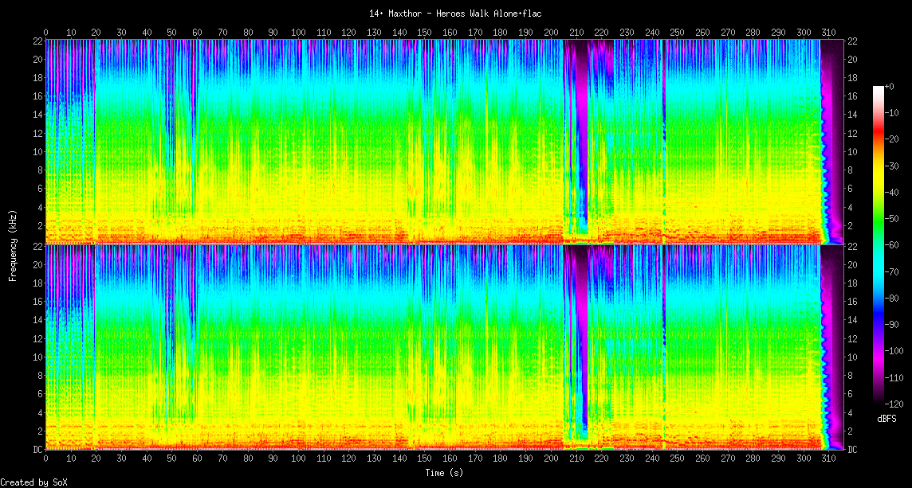The width and height of the screenshot is (912, 488).
Task: Click the 250 mark on the top time axis
Action: [x=677, y=32]
